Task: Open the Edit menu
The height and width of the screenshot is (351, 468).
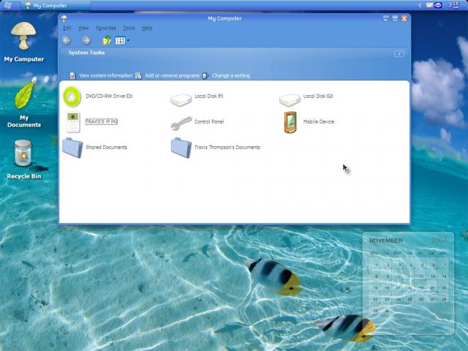Action: coord(67,28)
